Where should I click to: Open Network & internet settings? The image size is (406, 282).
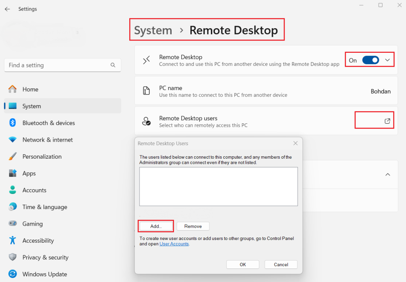pyautogui.click(x=47, y=140)
